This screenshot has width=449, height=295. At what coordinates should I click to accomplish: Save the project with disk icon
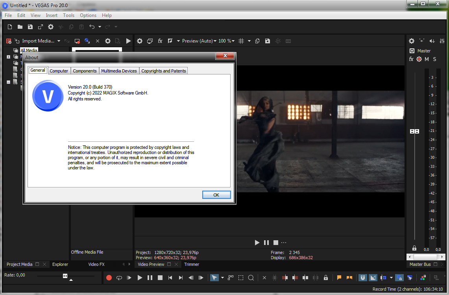coord(30,27)
